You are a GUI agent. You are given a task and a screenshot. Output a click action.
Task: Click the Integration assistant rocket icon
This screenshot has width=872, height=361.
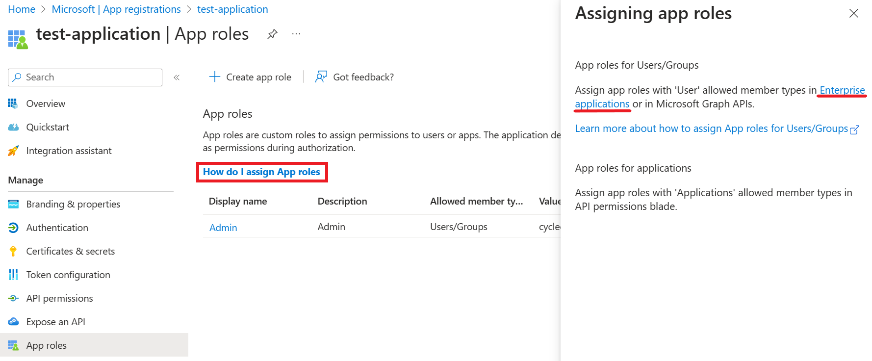(13, 151)
